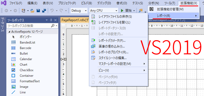The height and width of the screenshot is (96, 204).
Task: Open the 分析(N) menu
Action: (154, 3)
